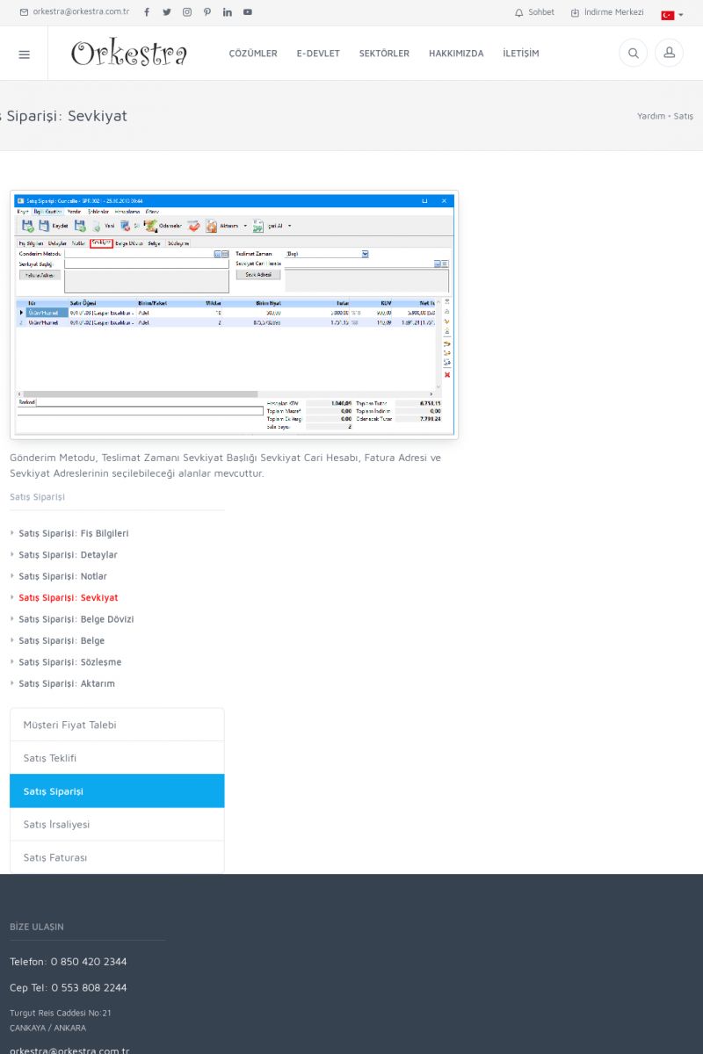Select Müşteri Fiyat Talebi tab
Image resolution: width=703 pixels, height=1054 pixels.
pos(69,725)
